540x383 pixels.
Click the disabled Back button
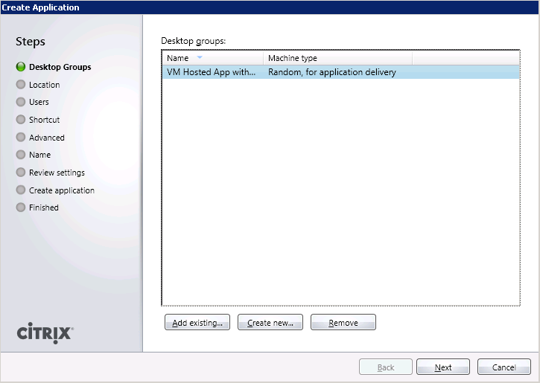click(x=385, y=367)
